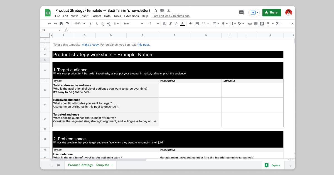
Task: Toggle italic formatting
Action: click(x=170, y=24)
